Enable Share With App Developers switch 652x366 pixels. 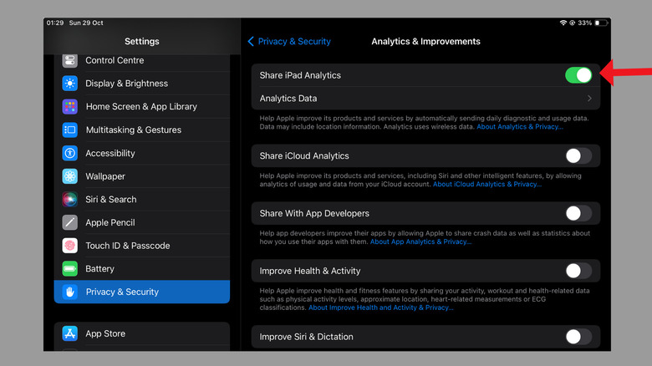[x=578, y=213]
